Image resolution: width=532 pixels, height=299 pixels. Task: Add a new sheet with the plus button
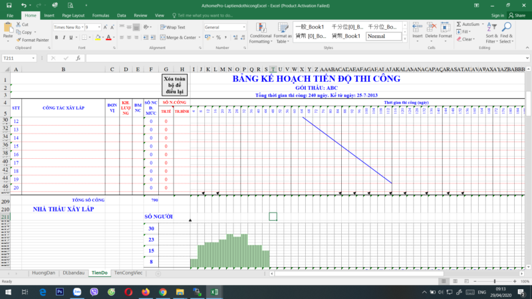coord(158,273)
